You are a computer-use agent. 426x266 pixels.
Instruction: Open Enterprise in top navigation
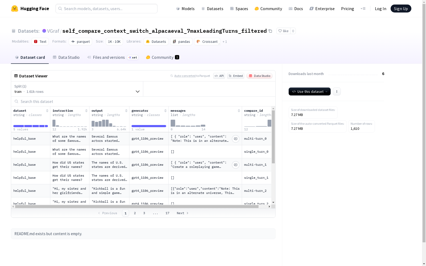(x=322, y=9)
